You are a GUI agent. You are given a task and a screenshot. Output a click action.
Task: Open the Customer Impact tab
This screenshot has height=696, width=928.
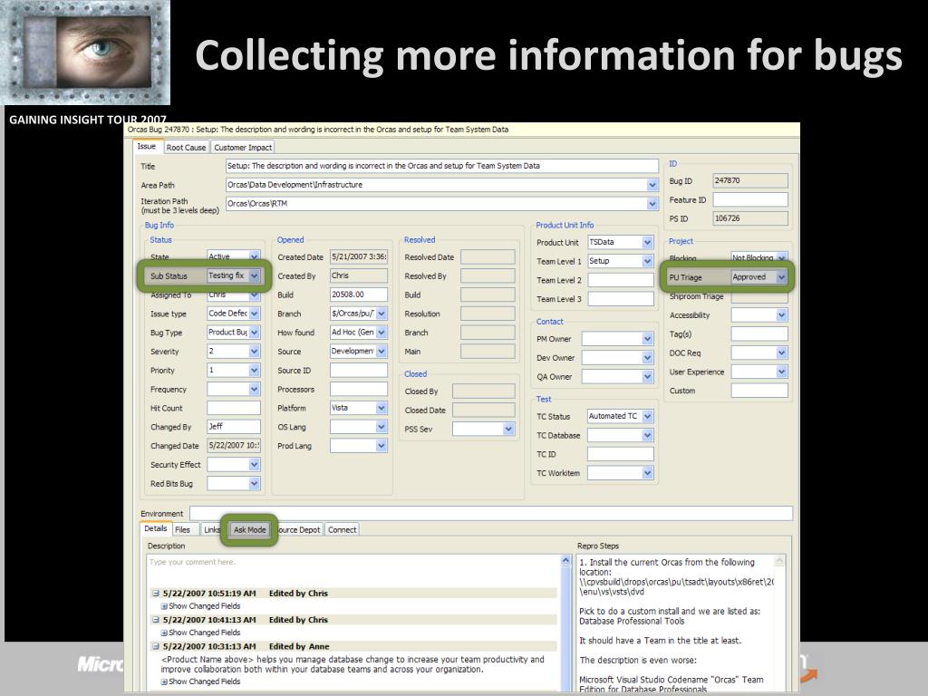click(x=243, y=148)
